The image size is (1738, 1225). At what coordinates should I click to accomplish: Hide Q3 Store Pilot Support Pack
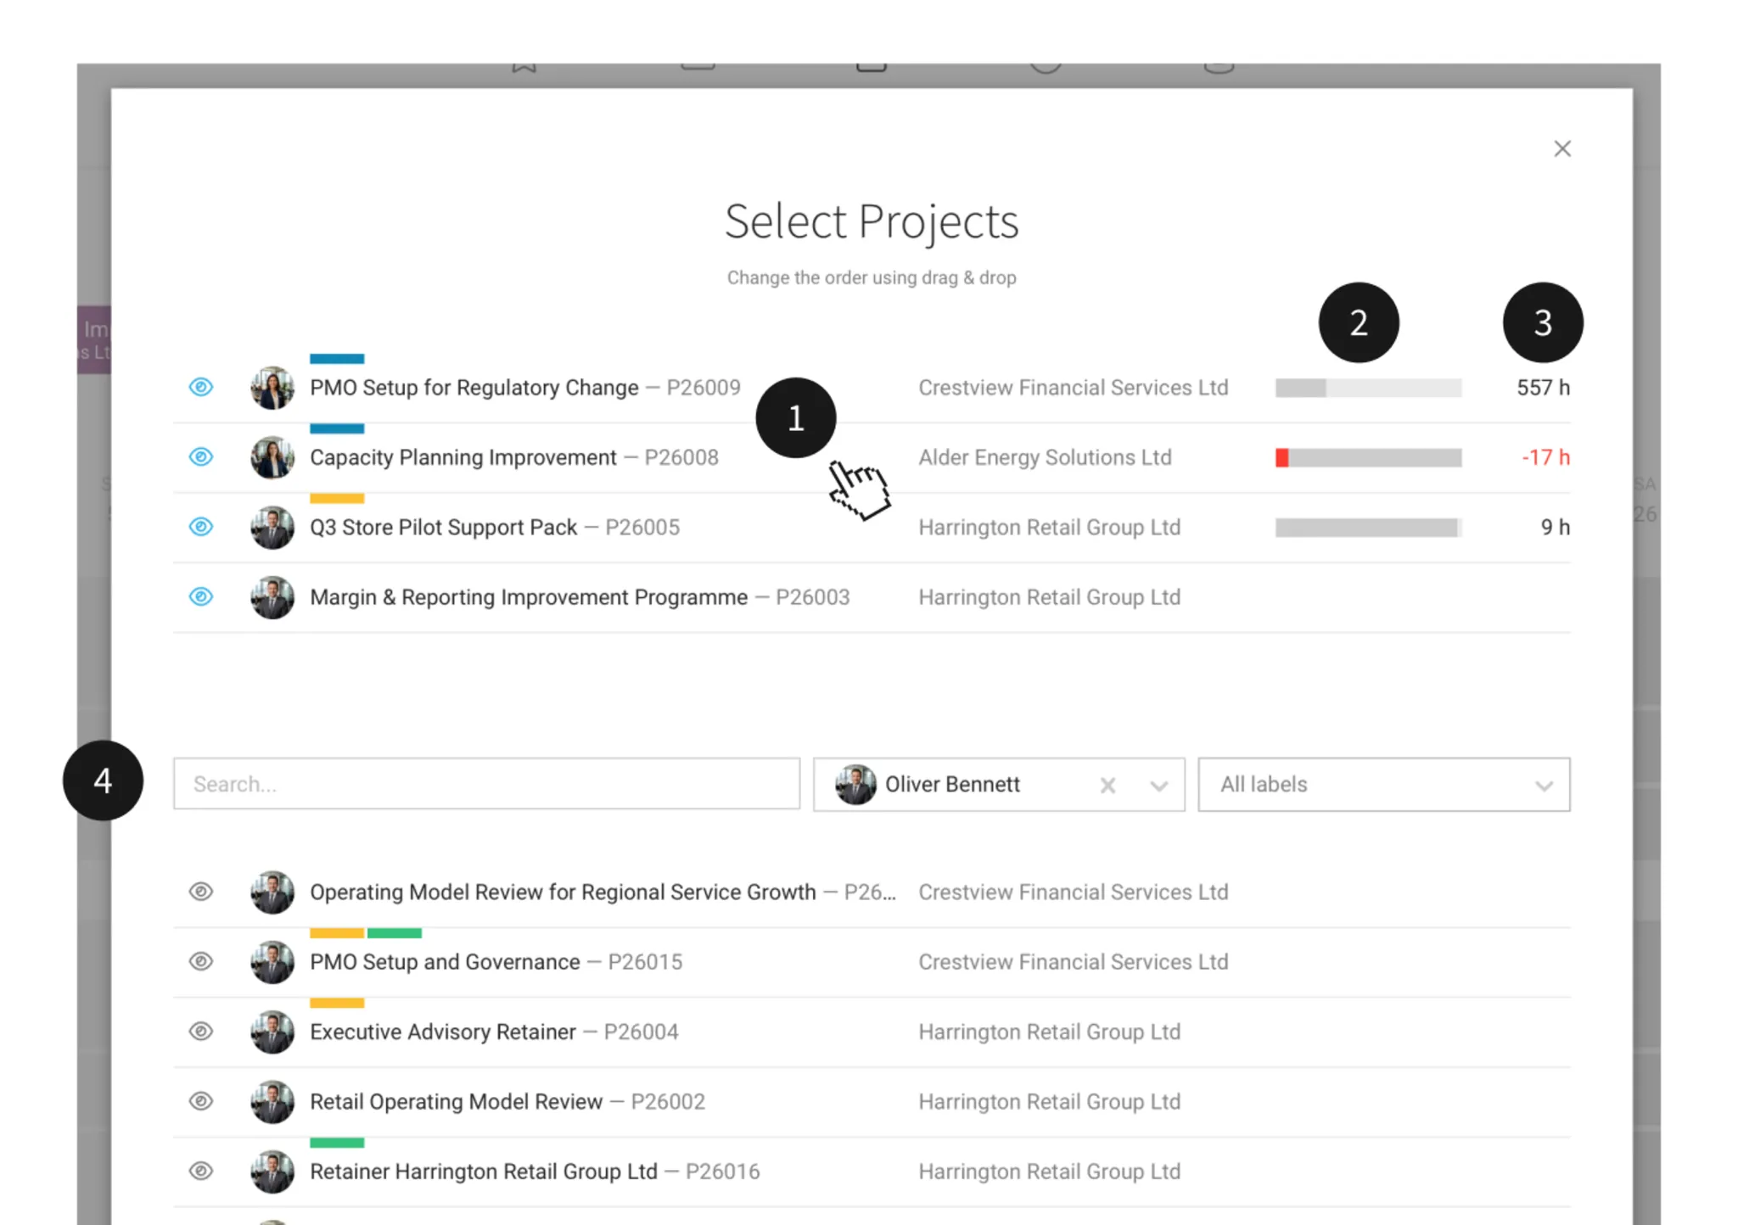[201, 527]
